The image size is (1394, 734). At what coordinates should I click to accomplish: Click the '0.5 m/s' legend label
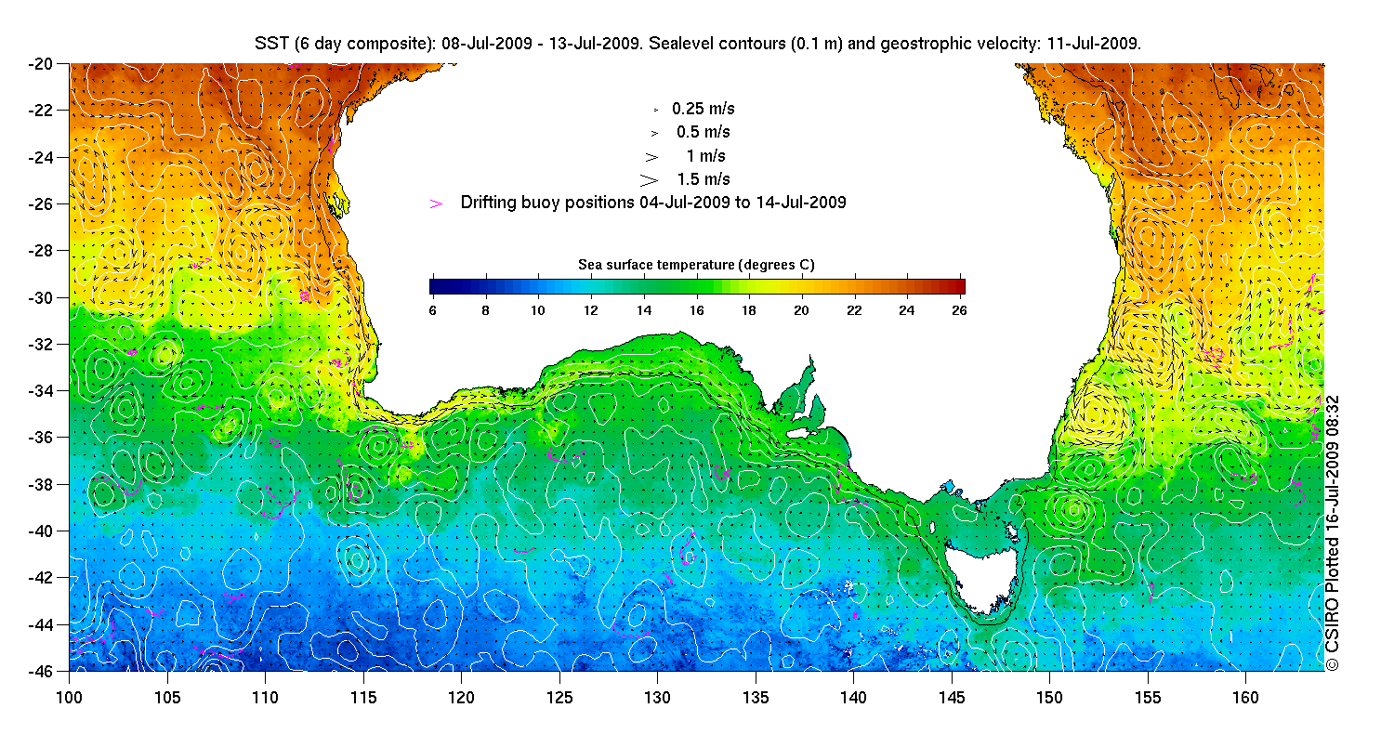(x=704, y=132)
